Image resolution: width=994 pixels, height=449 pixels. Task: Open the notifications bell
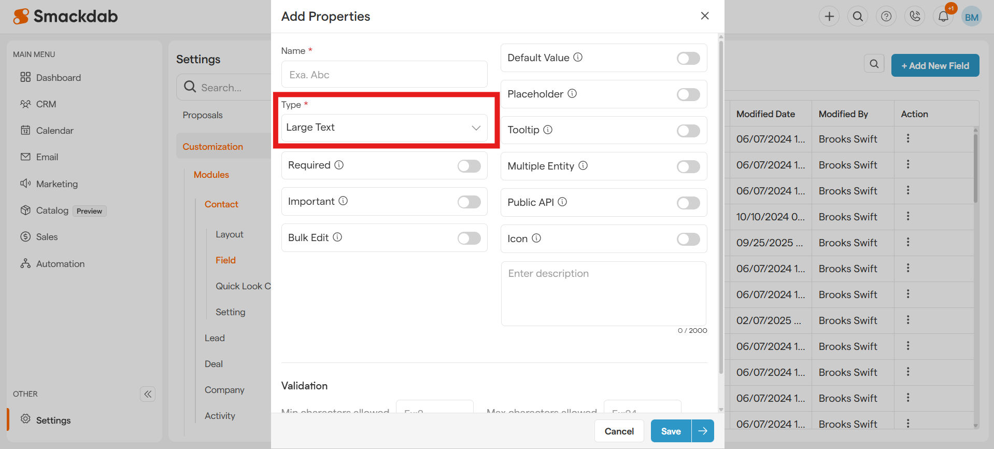coord(943,17)
